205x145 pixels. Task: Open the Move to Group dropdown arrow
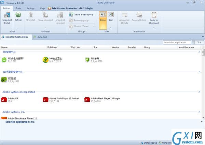[94, 26]
